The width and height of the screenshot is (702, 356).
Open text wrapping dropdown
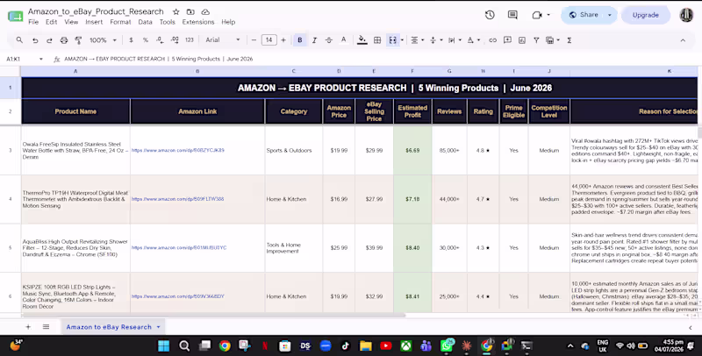[455, 40]
